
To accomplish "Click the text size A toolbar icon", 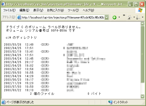I will pyautogui.click(x=130, y=18).
